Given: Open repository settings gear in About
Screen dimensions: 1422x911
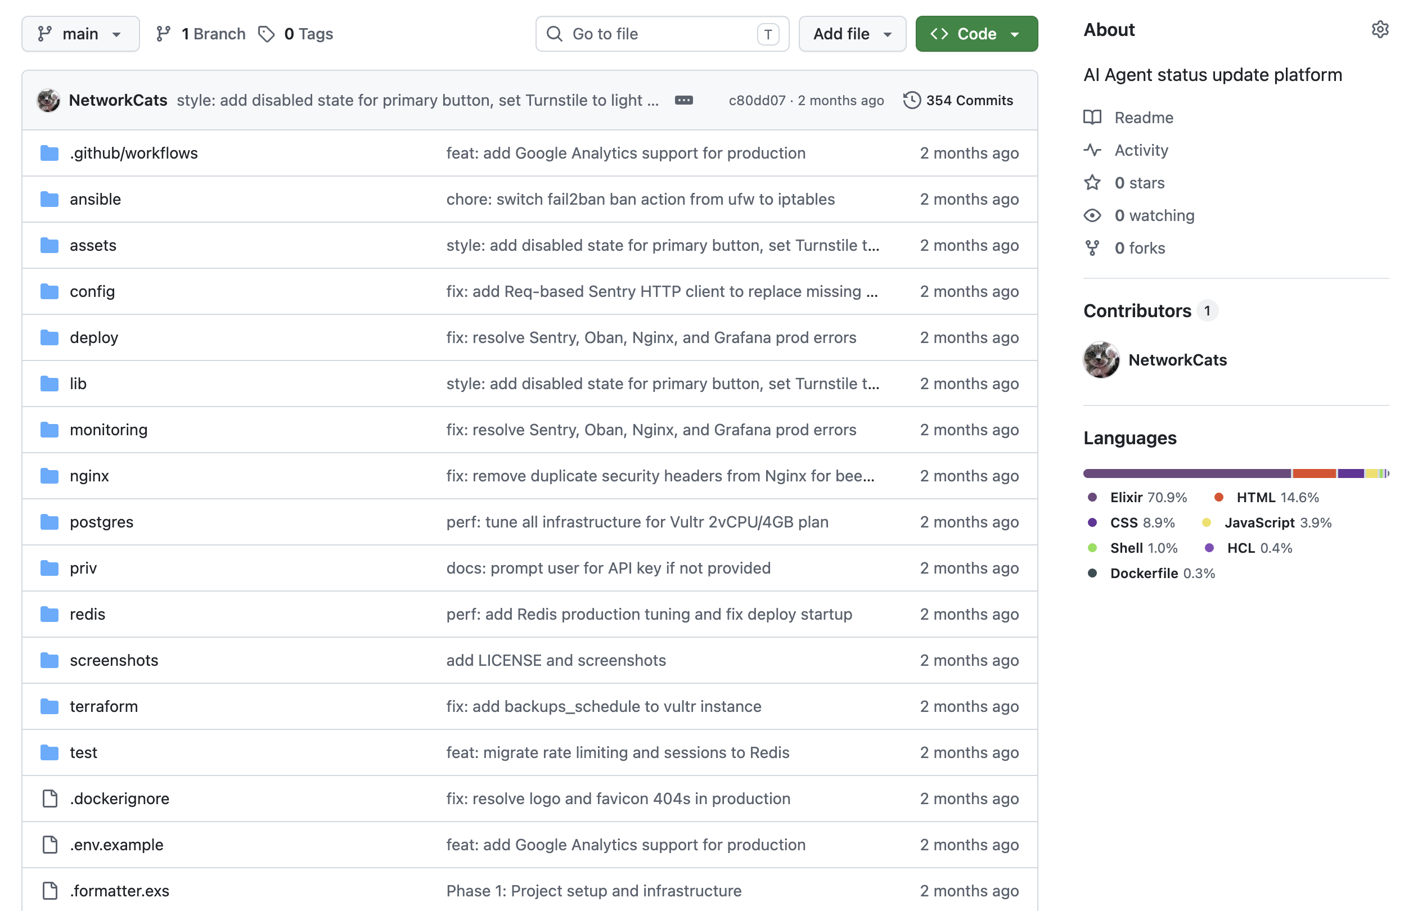Looking at the screenshot, I should tap(1379, 30).
